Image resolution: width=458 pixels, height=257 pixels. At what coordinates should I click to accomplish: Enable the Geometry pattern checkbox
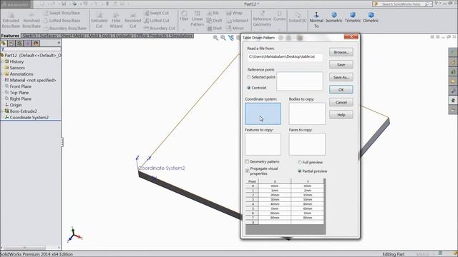tap(248, 162)
